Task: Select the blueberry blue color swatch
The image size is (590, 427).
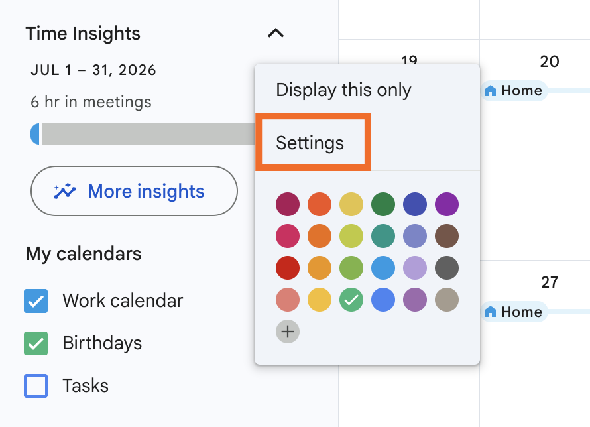Action: [415, 204]
